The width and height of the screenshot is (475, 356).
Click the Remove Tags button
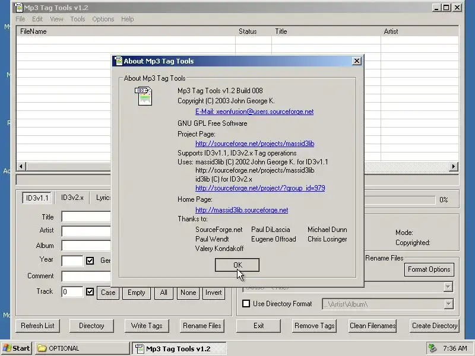315,326
